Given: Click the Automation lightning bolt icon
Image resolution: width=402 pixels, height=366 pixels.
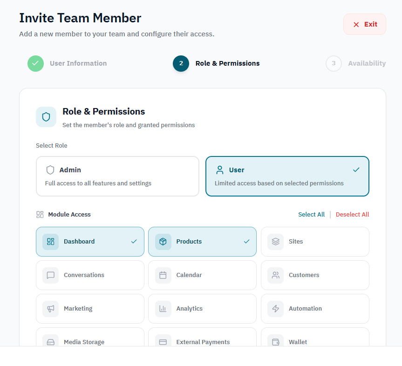Looking at the screenshot, I should (x=275, y=309).
